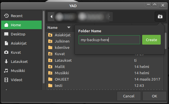Select the Mallit folder row

(x=104, y=67)
